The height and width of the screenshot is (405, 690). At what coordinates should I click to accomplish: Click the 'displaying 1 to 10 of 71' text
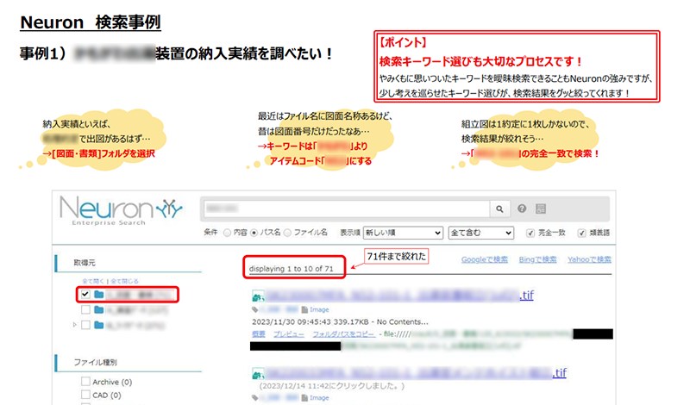pos(291,269)
